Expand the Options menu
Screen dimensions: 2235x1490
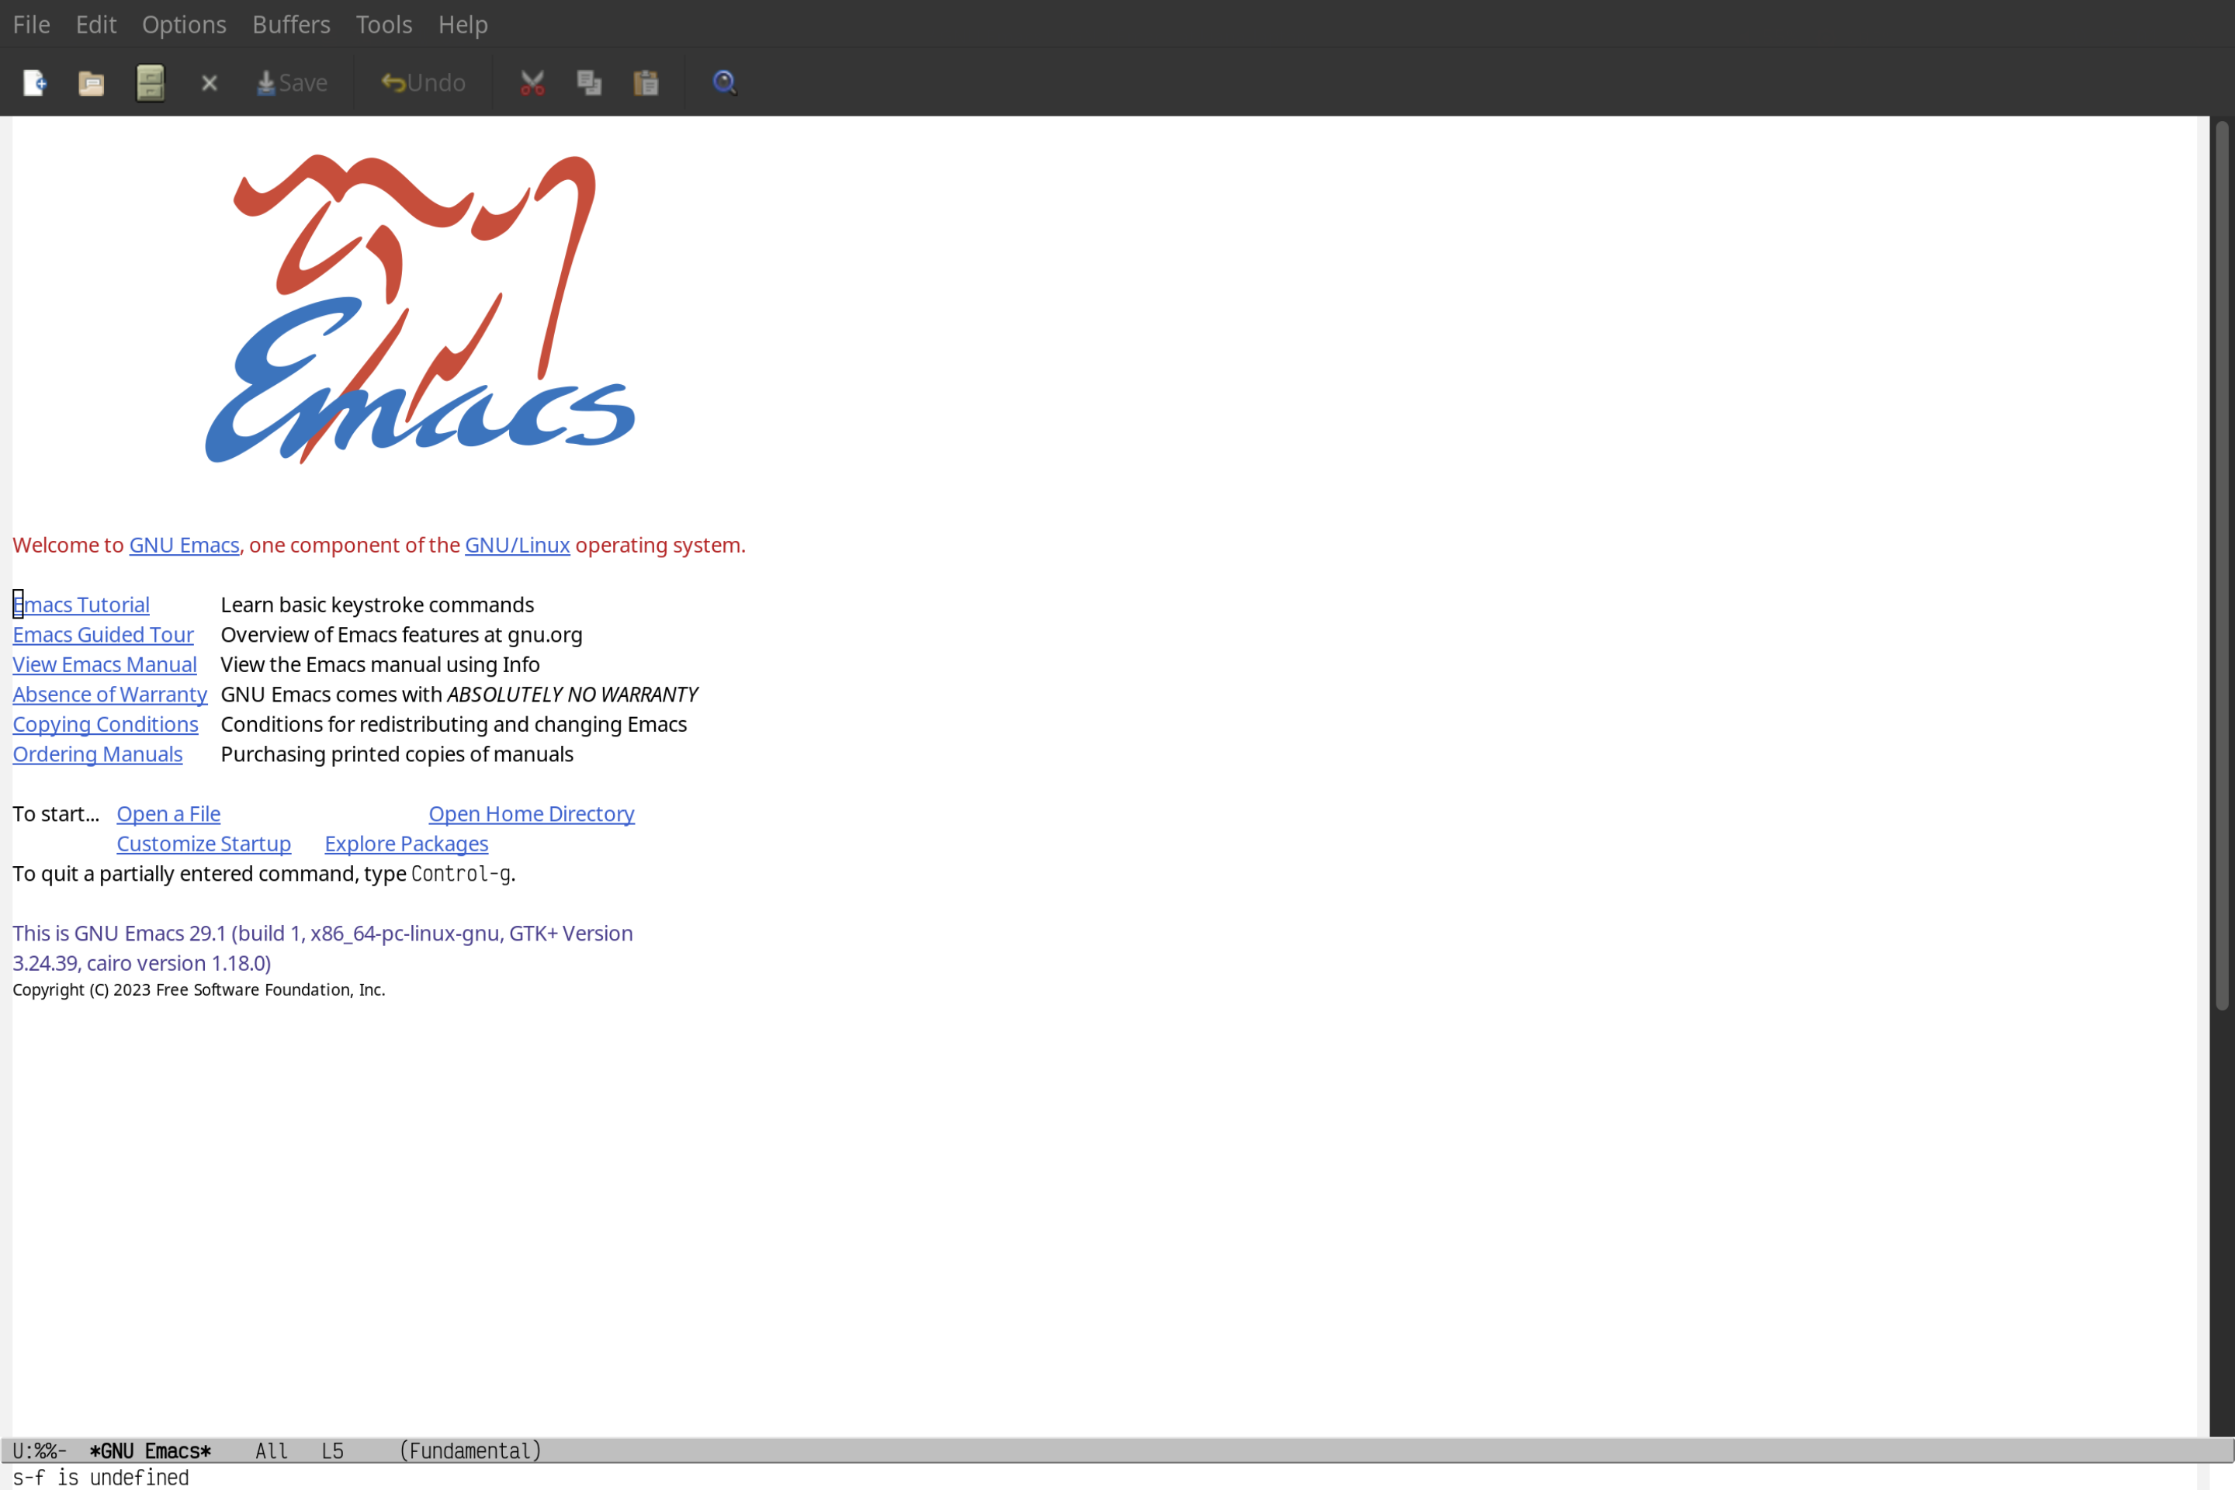(x=183, y=23)
